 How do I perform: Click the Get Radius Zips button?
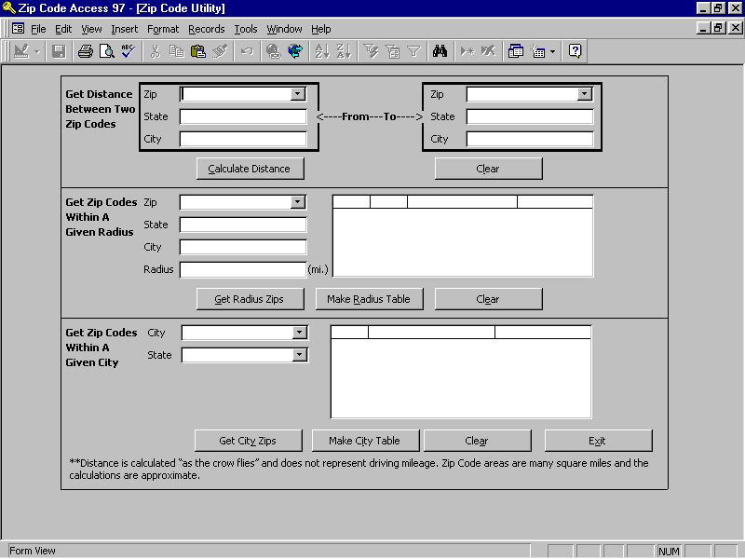(x=250, y=299)
